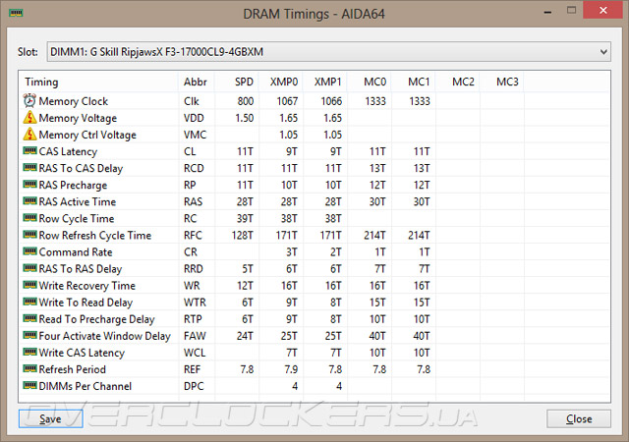Save the DRAM timings report
The image size is (629, 442).
[x=50, y=418]
